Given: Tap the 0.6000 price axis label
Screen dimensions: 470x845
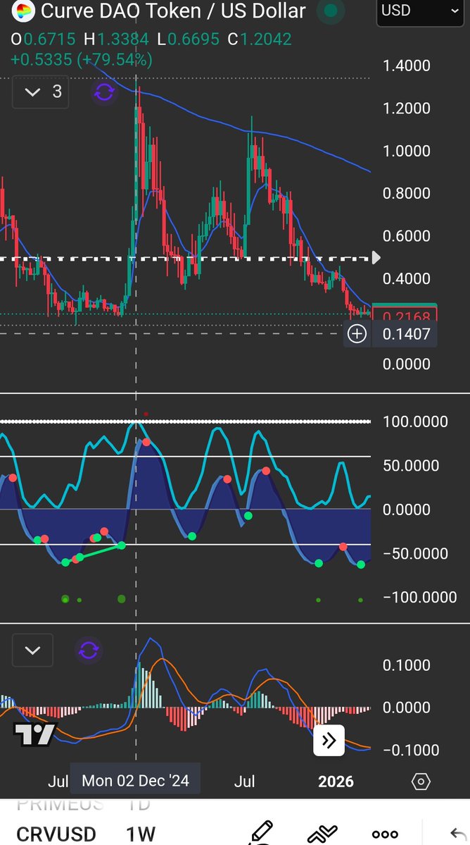Looking at the screenshot, I should click(406, 236).
